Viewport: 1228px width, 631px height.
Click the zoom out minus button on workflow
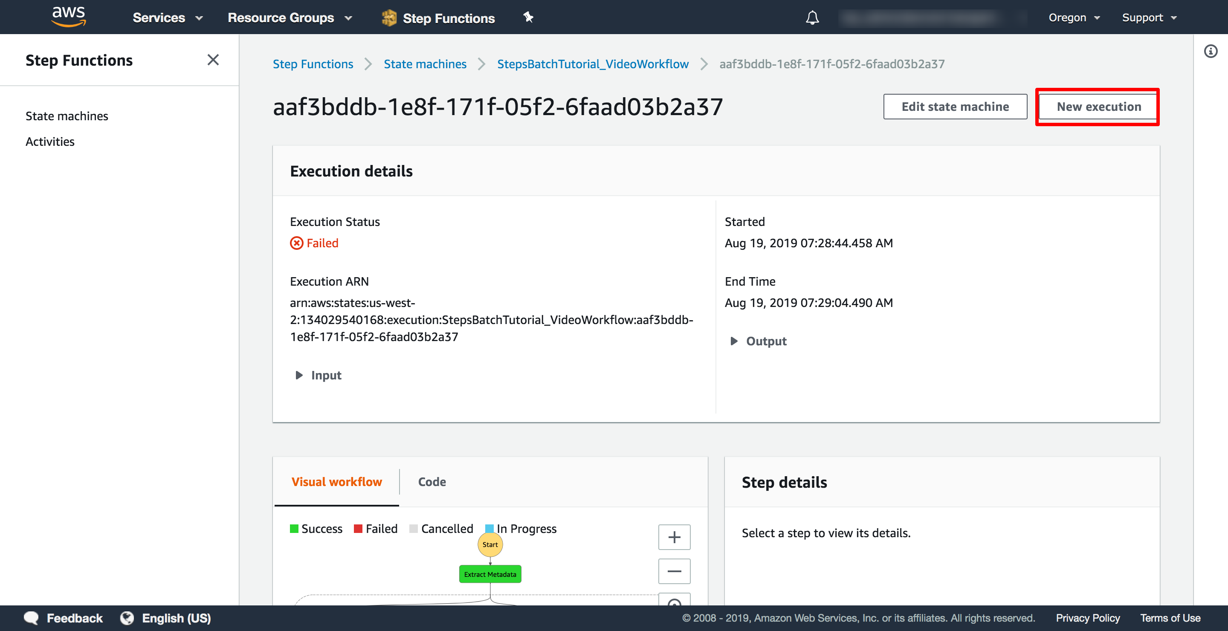point(675,571)
